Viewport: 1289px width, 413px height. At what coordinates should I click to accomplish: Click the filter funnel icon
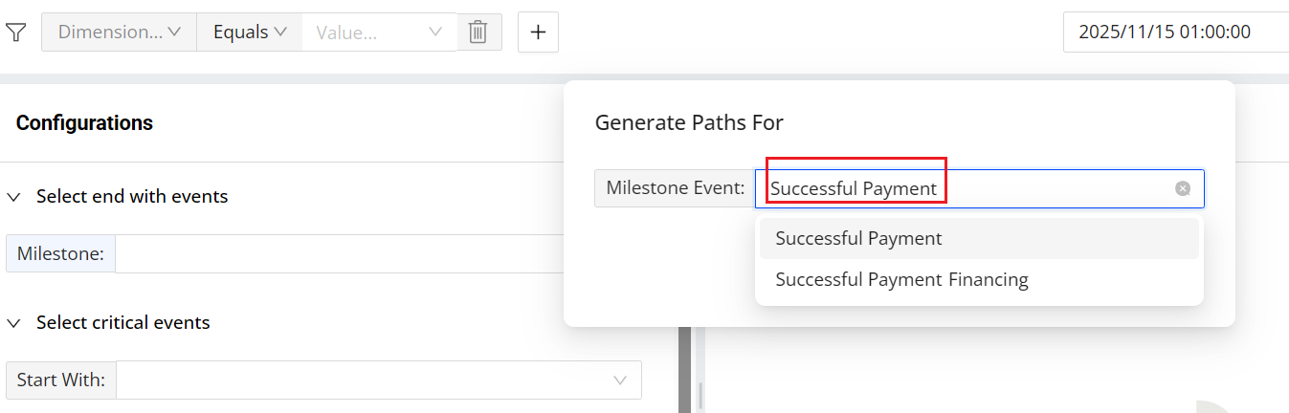point(15,33)
